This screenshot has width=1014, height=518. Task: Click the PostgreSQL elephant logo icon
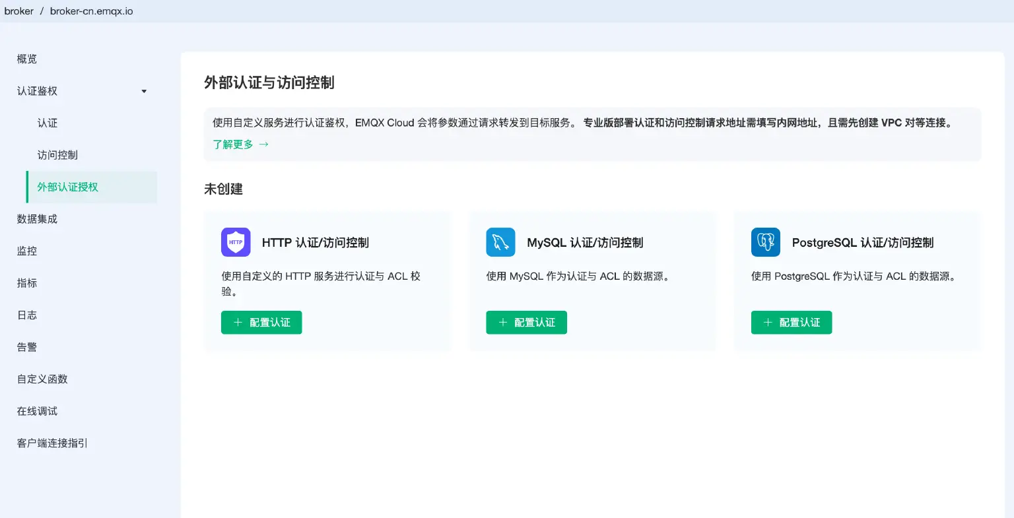click(x=765, y=242)
